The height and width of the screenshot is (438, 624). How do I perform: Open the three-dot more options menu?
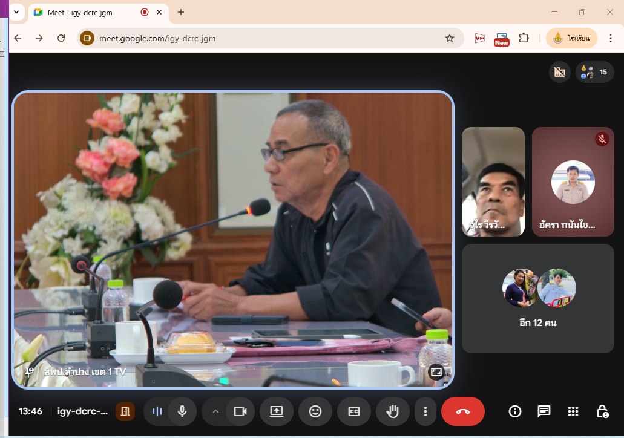point(425,411)
